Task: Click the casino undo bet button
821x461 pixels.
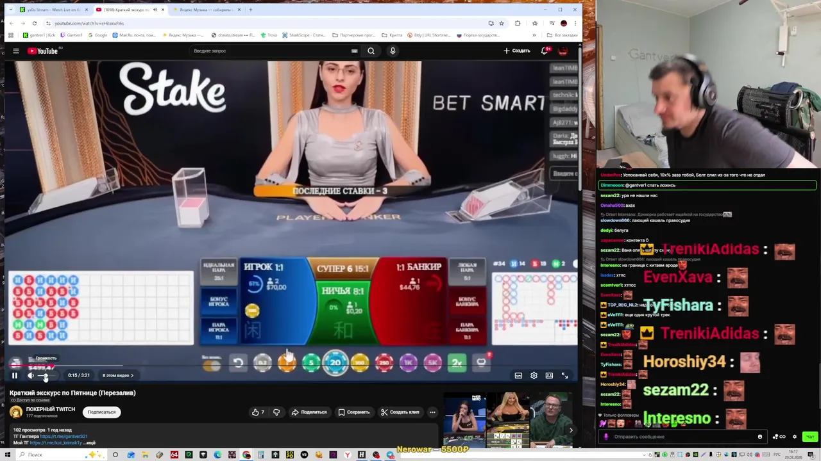Action: click(x=238, y=363)
